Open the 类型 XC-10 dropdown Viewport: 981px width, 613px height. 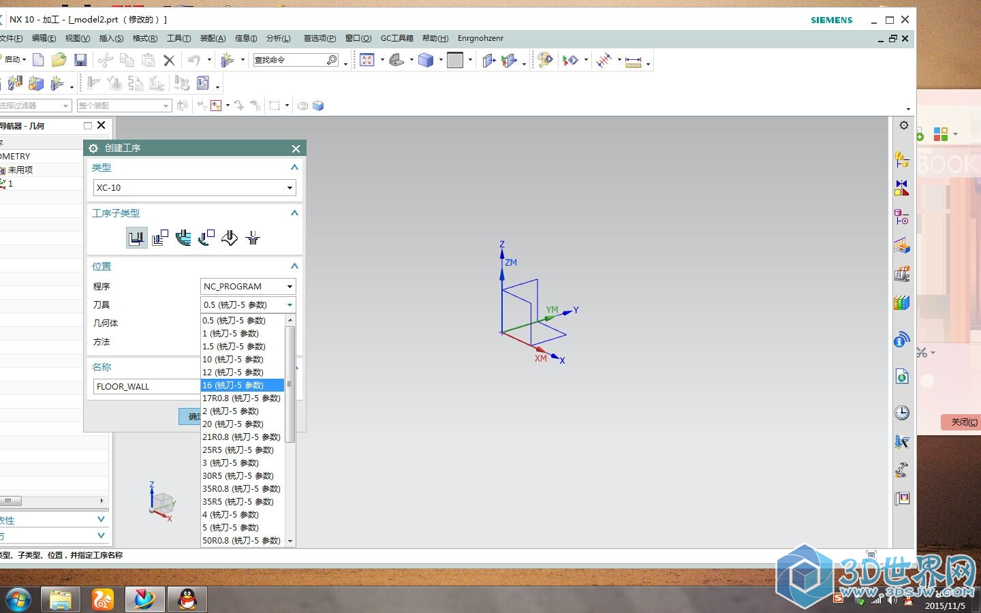click(x=194, y=187)
